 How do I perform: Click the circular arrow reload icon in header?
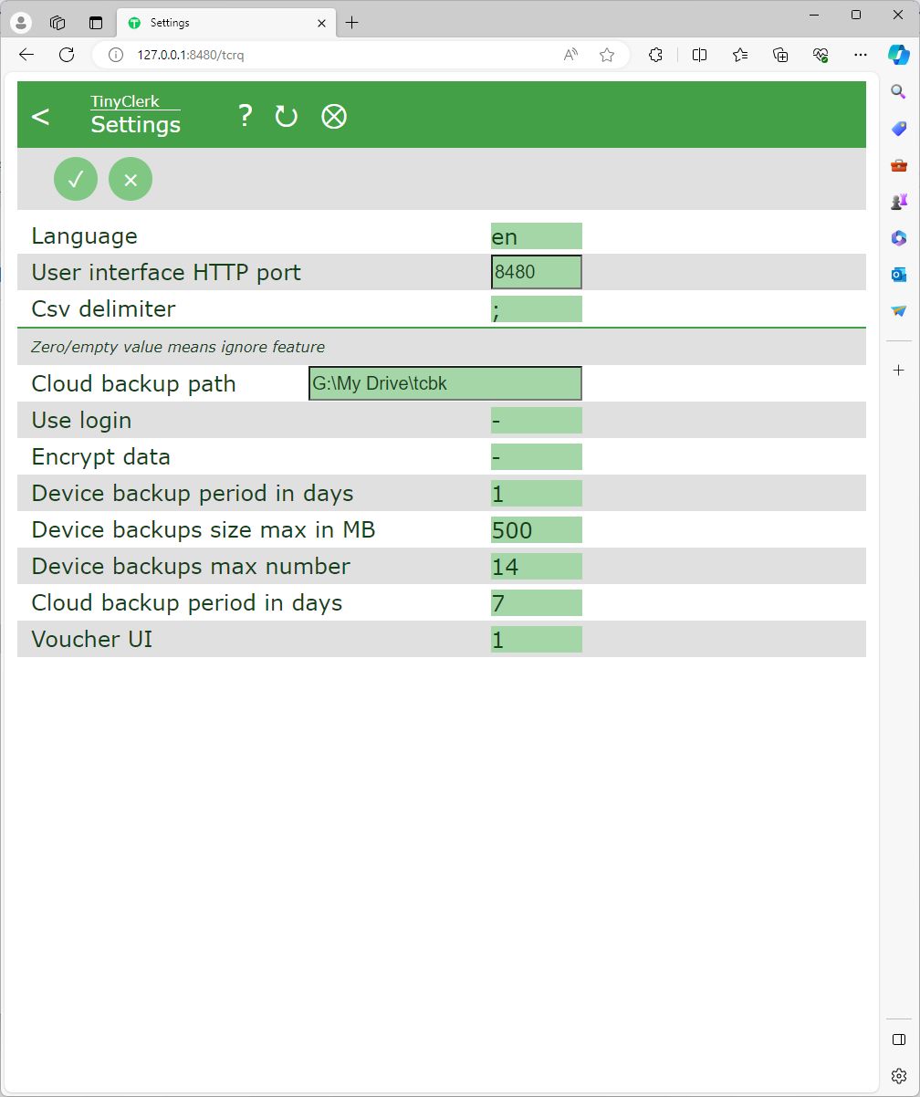tap(287, 116)
